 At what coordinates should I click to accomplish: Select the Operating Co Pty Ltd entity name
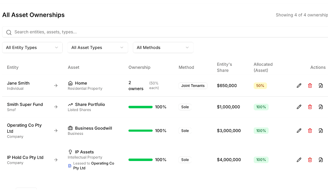[x=24, y=128]
